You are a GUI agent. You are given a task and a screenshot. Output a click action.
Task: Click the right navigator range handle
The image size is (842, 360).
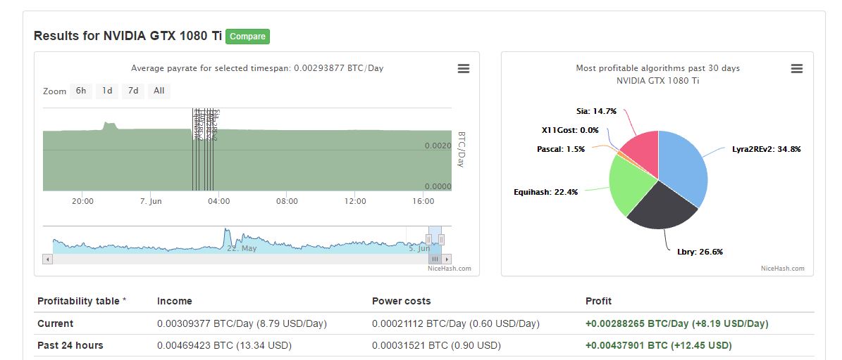441,239
